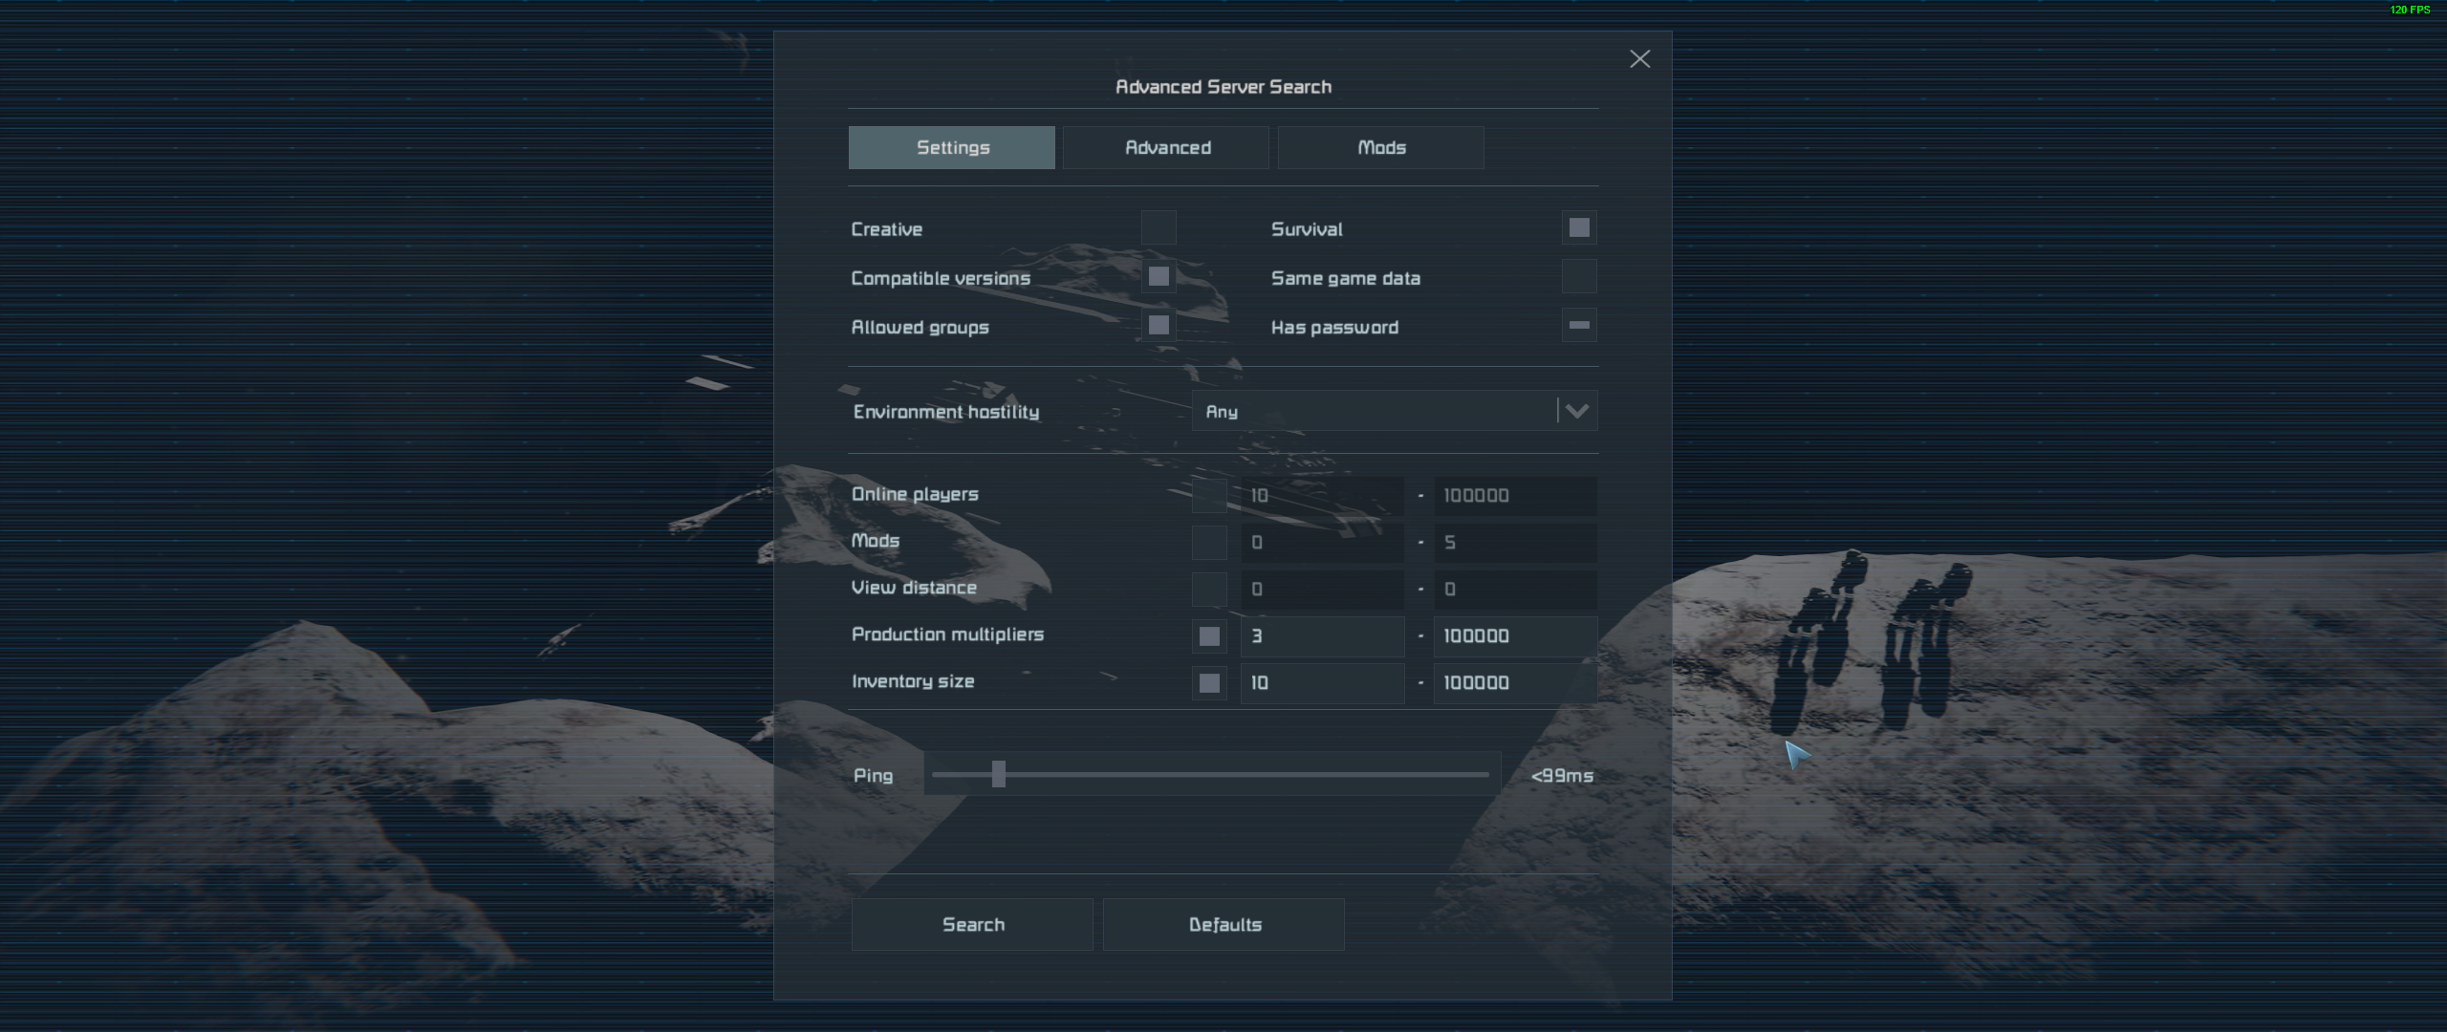The image size is (2447, 1032).
Task: Enable the Mods filter checkbox
Action: 1209,542
